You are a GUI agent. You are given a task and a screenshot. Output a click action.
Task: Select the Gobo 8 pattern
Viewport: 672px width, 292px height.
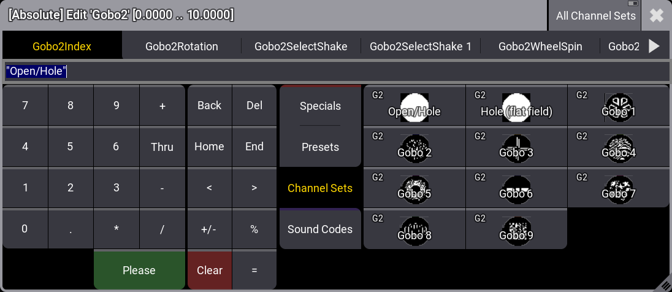tap(414, 229)
